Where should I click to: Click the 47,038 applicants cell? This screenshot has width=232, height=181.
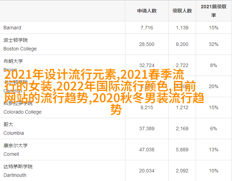click(147, 150)
